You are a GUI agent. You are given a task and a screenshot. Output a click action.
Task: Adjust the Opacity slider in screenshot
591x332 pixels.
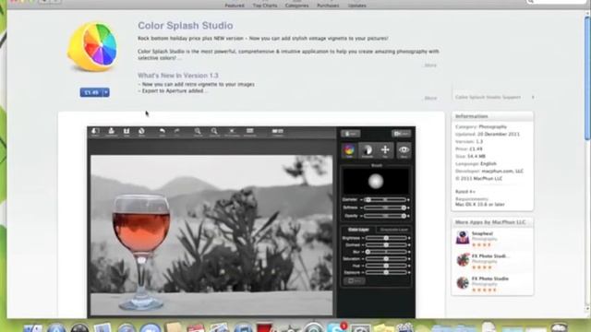tap(385, 216)
